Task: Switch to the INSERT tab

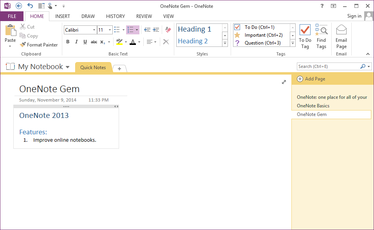Action: (63, 16)
